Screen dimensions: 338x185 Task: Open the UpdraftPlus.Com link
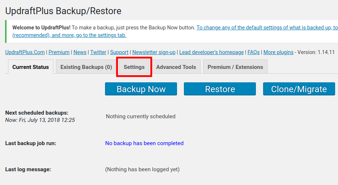(x=25, y=52)
